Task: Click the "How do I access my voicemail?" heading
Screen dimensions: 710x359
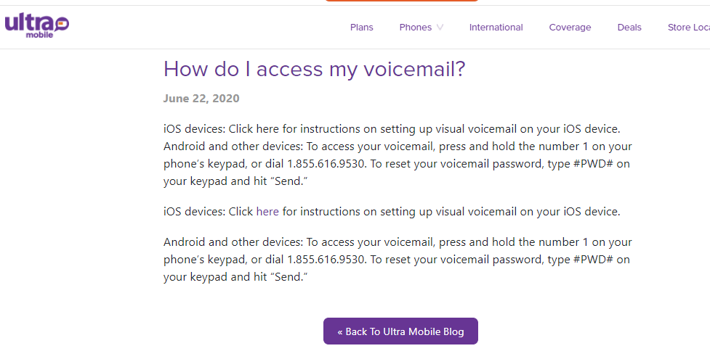Action: 314,69
